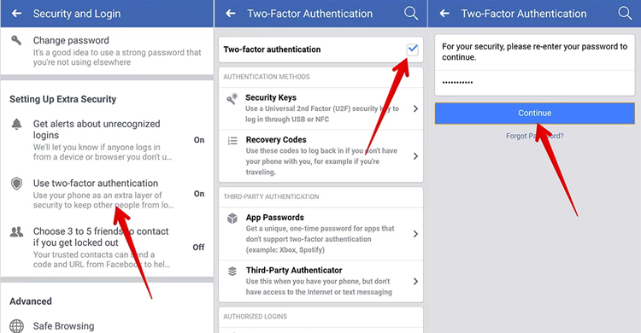This screenshot has width=641, height=333.
Task: Click the Two-factor authentication row label
Action: point(272,50)
